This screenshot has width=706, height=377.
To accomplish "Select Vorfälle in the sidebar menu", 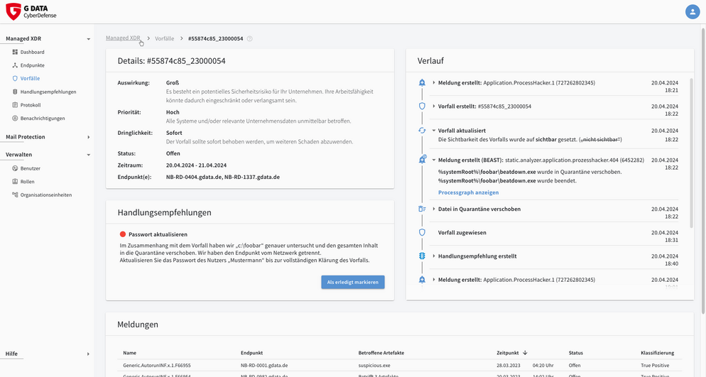I will (30, 78).
